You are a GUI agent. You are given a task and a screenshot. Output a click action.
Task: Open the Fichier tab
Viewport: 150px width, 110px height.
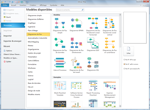pos(5,5)
